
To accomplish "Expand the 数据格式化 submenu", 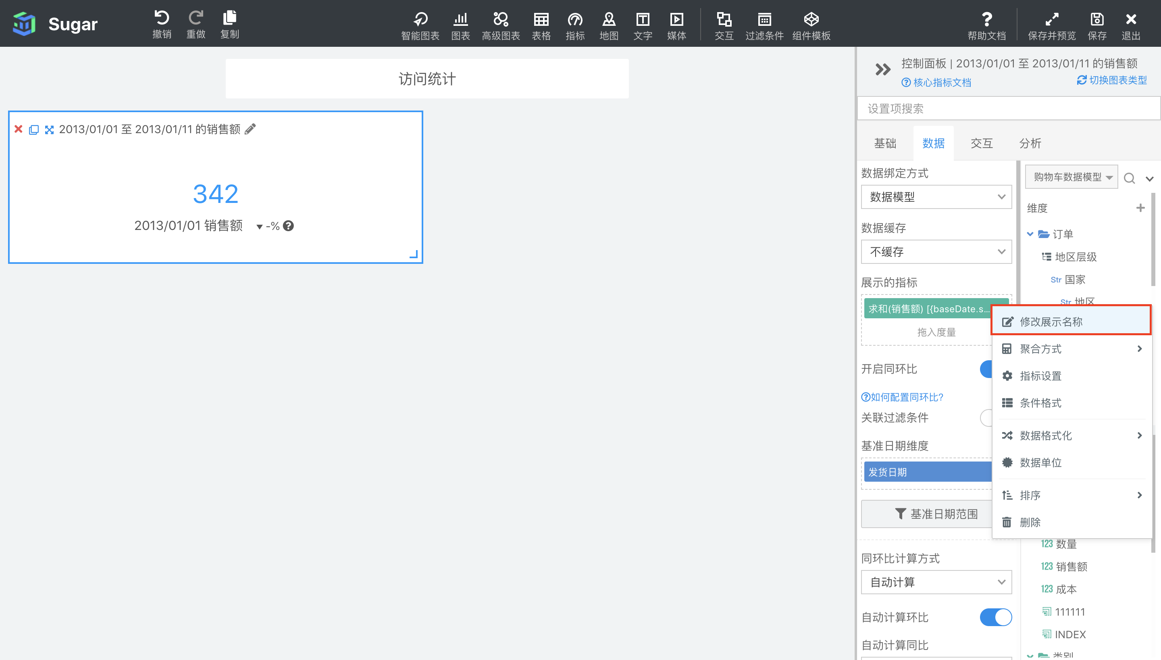I will point(1072,435).
